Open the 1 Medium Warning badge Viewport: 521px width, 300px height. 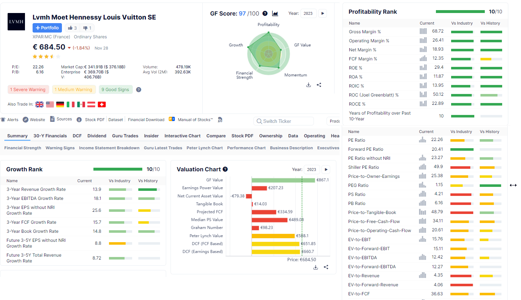(73, 90)
